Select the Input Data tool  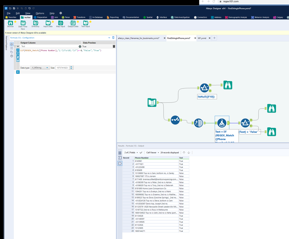coord(48,23)
